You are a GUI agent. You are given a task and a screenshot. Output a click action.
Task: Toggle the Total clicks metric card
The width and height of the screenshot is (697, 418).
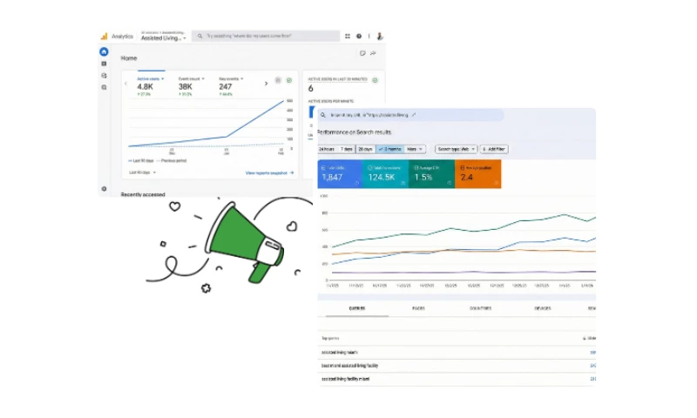coord(339,174)
